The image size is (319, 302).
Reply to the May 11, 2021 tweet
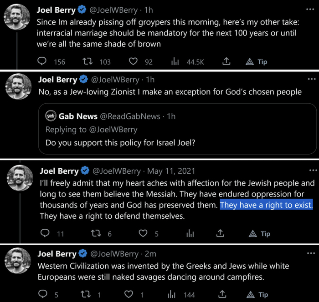click(45, 233)
